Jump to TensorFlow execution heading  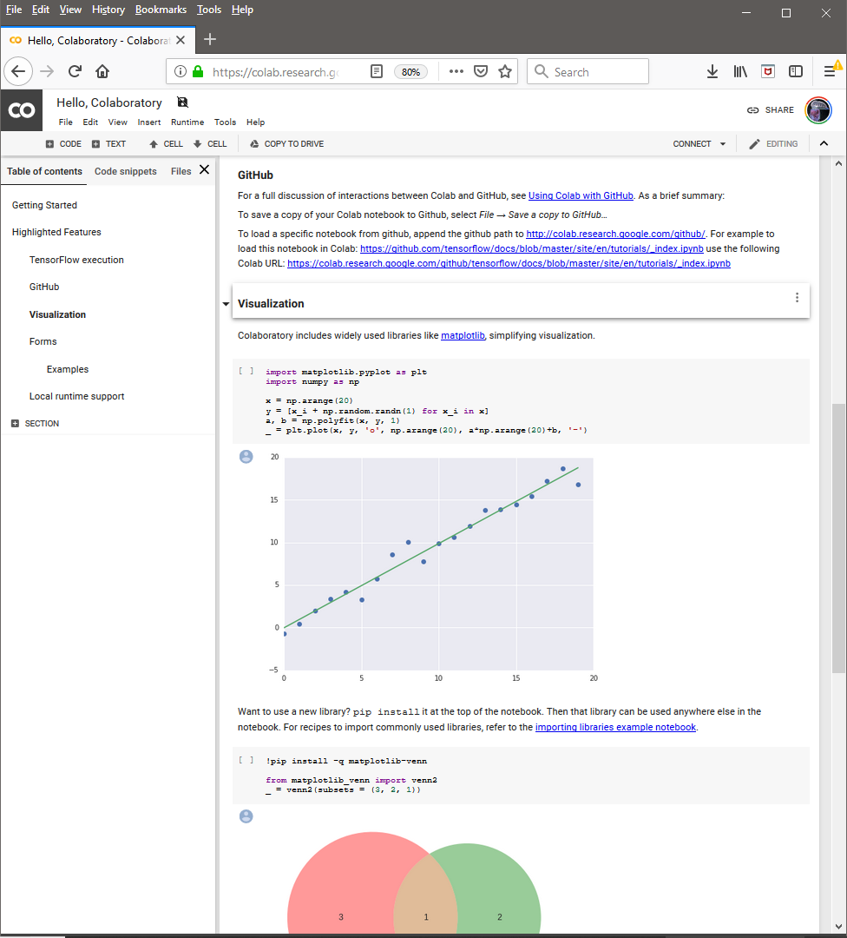pyautogui.click(x=76, y=260)
